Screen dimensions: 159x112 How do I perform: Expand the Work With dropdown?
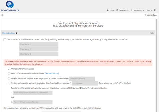[x=124, y=10]
